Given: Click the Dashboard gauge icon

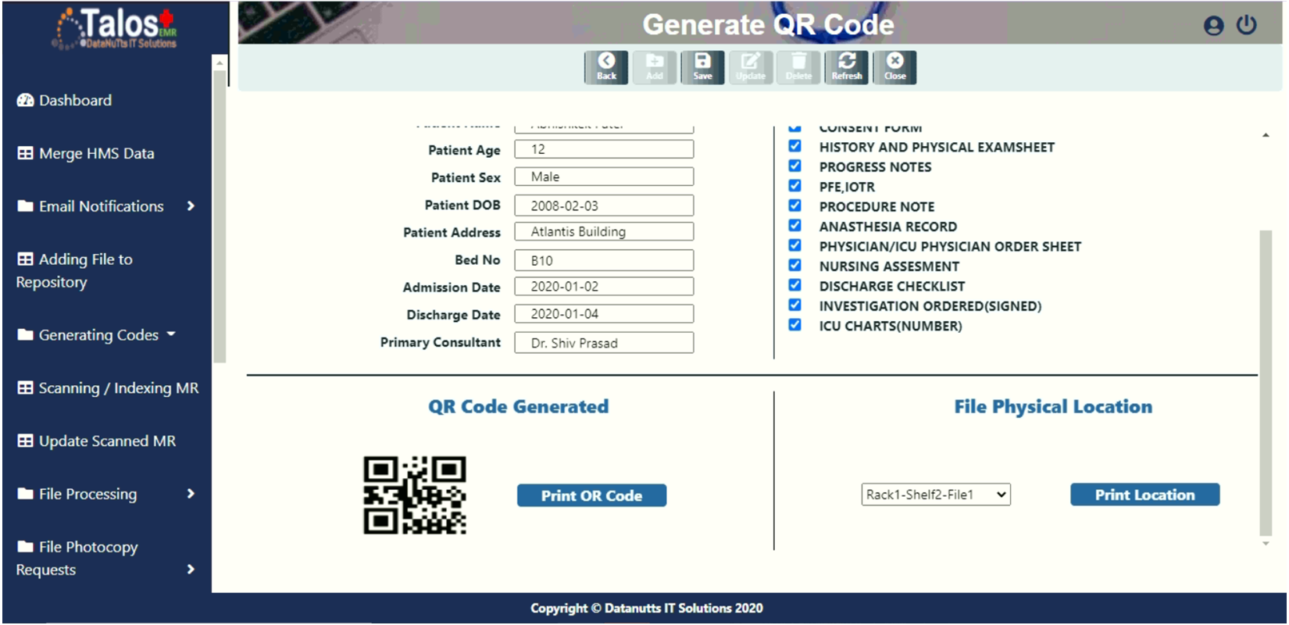Looking at the screenshot, I should click(25, 100).
